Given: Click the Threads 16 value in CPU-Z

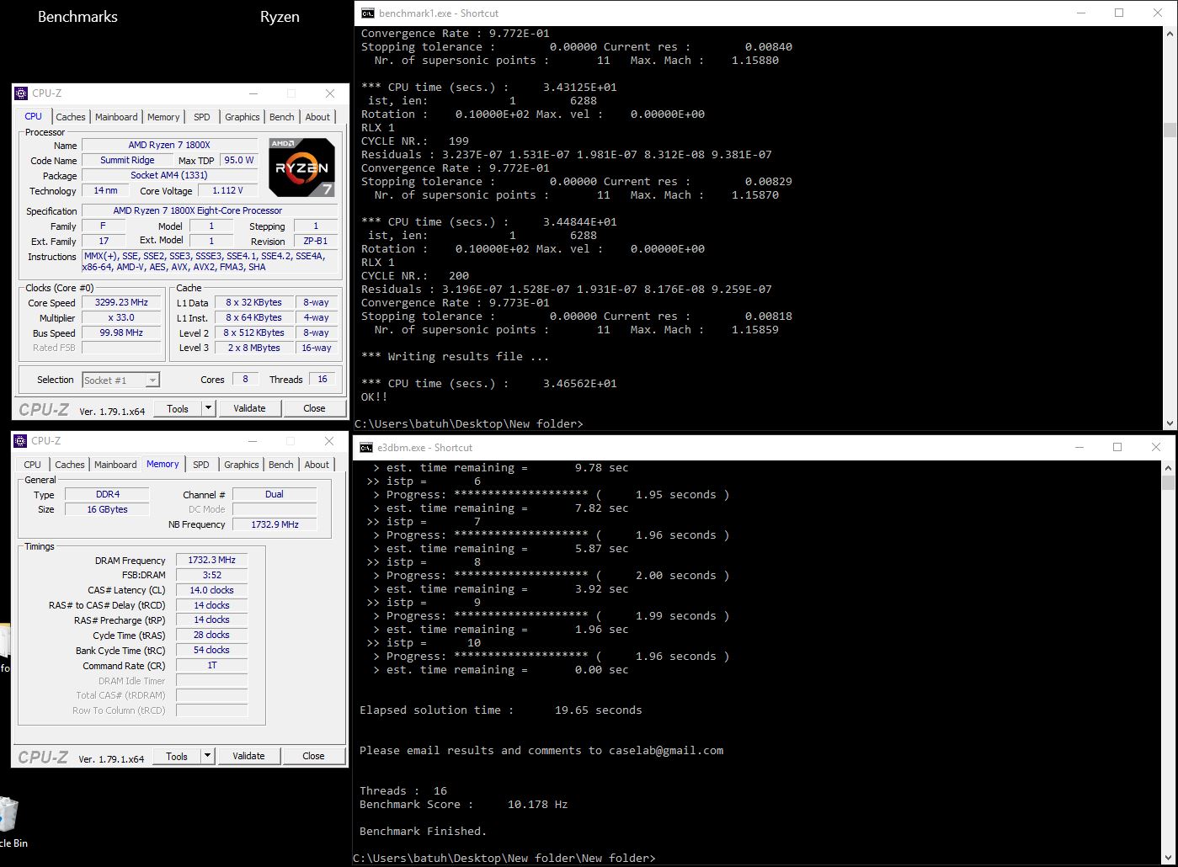Looking at the screenshot, I should (322, 380).
